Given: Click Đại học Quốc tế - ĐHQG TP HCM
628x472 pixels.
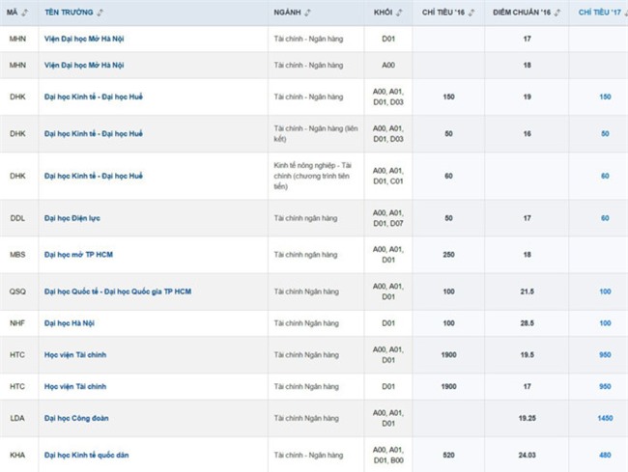Looking at the screenshot, I should tap(118, 292).
